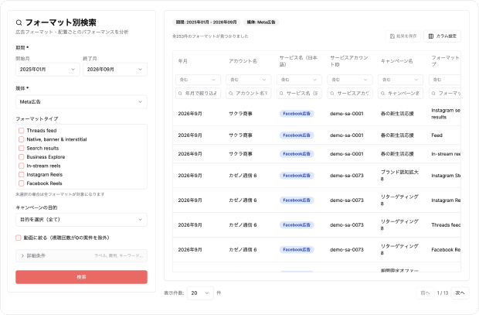
Task: Click the サービスアカウントID filter input field
Action: [350, 93]
